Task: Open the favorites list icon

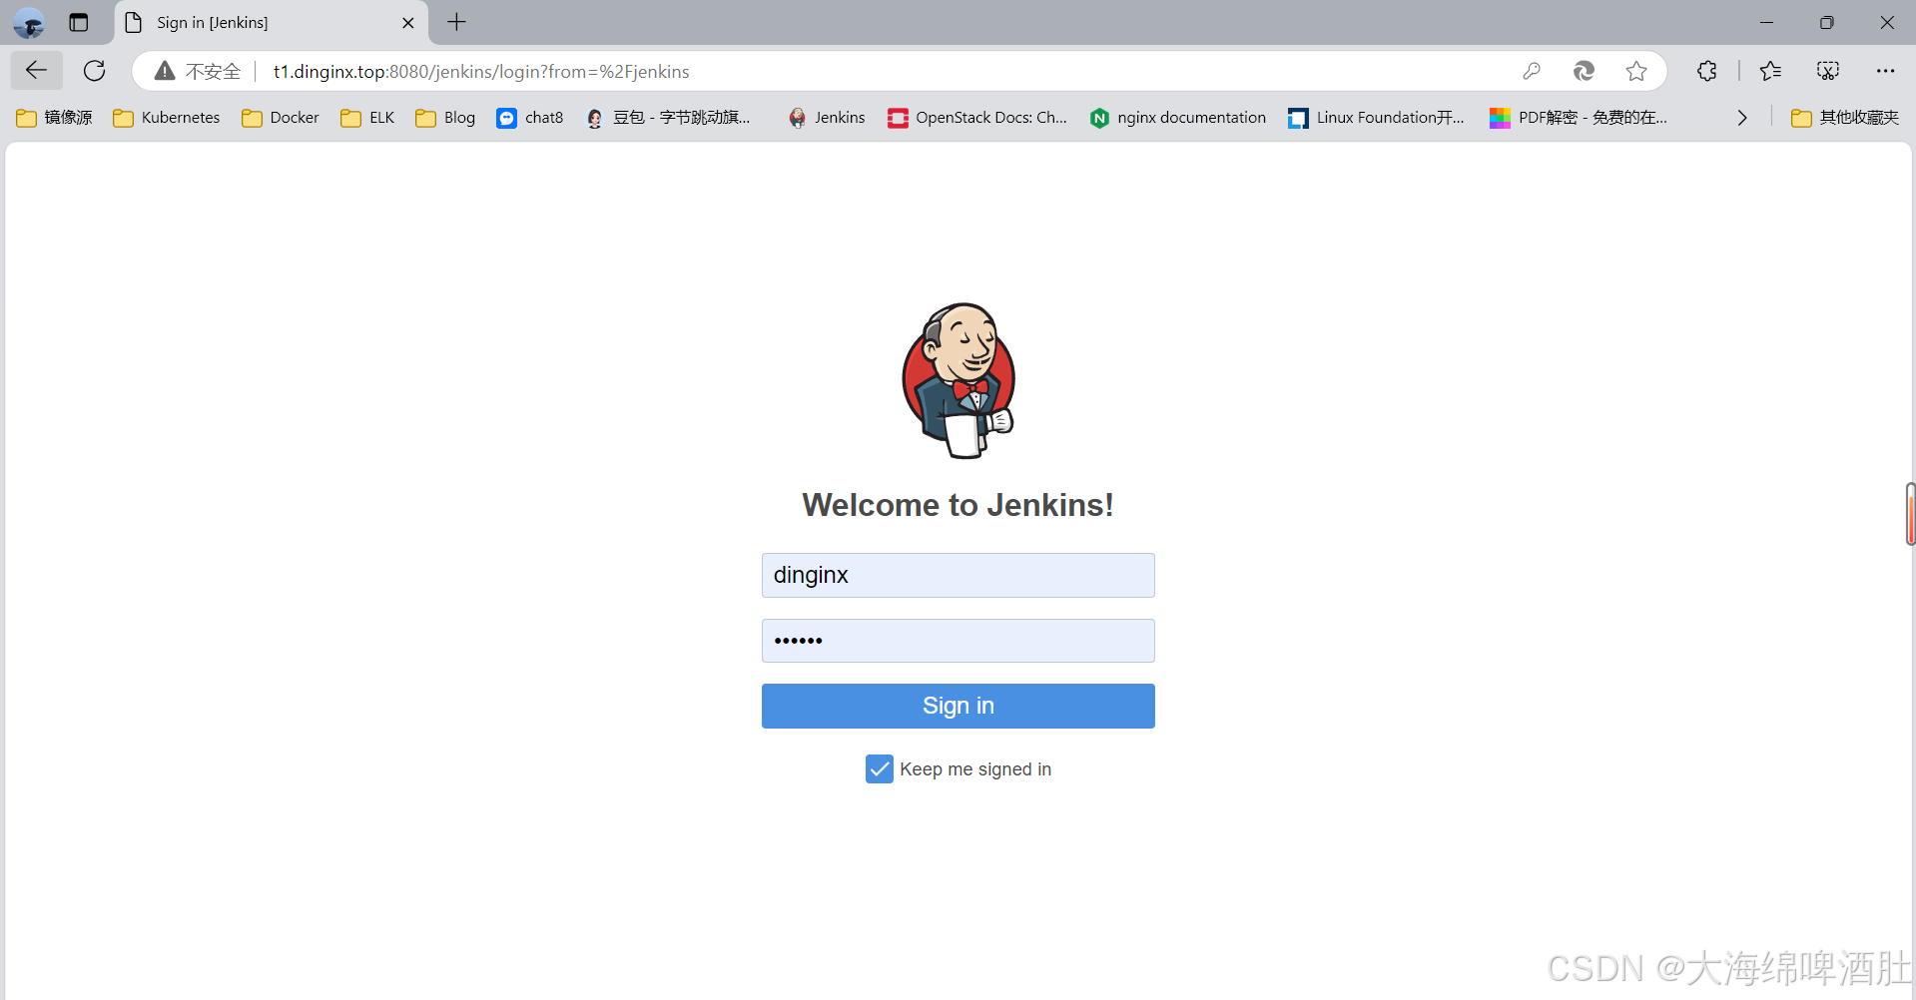Action: [1770, 71]
